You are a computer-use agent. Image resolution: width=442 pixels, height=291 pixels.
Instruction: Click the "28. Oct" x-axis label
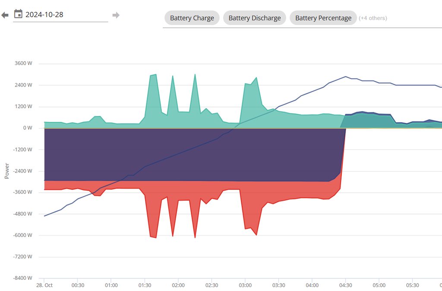tap(44, 285)
